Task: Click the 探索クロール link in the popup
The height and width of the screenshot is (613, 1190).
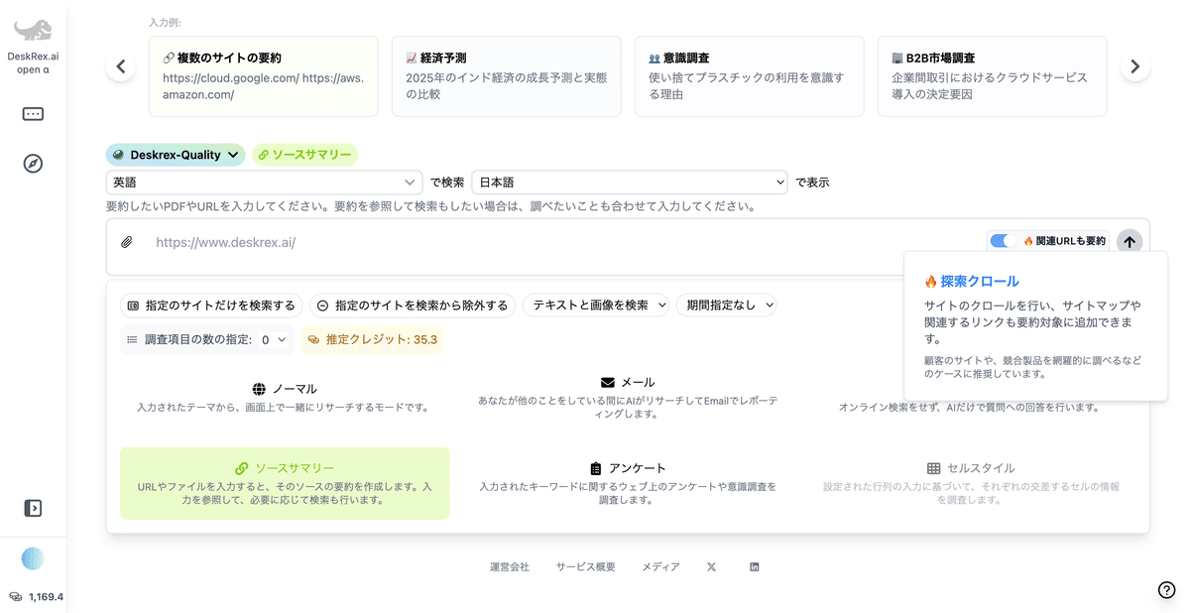Action: 977,281
